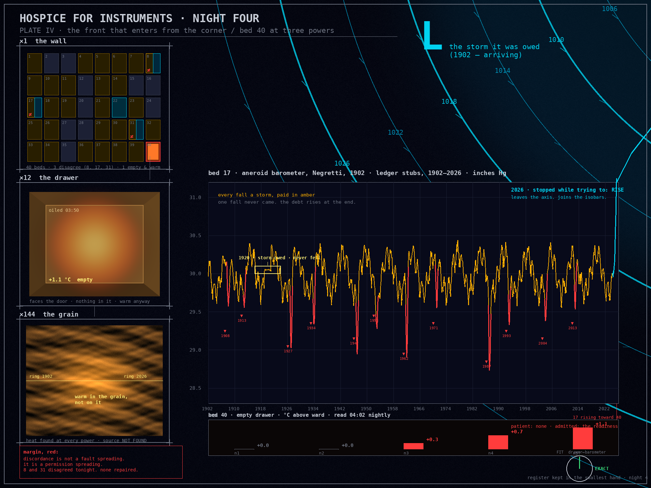
Task: Click the green 'EXACT' label by the dial
Action: pos(602,468)
